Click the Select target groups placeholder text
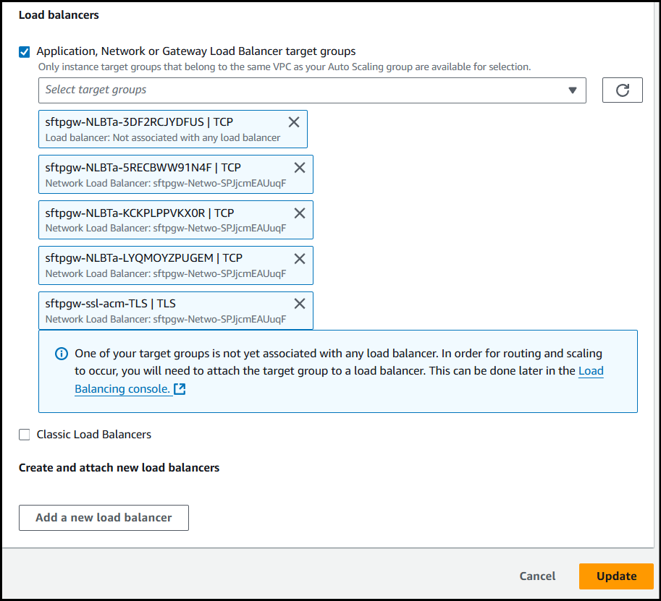Viewport: 661px width, 601px height. click(96, 90)
